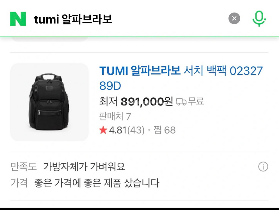Screen dimensions: 279x210
Task: Start voice search with microphone icon
Action: [x=259, y=19]
